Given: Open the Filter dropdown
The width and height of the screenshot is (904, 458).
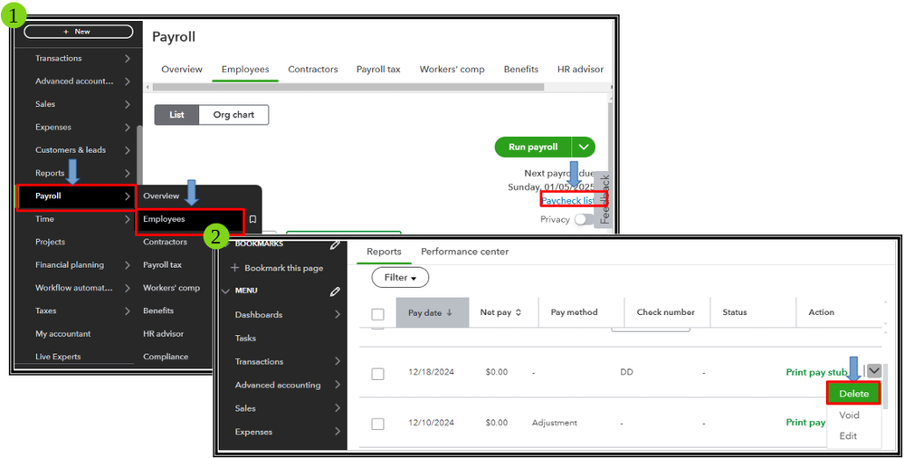Looking at the screenshot, I should tap(400, 278).
